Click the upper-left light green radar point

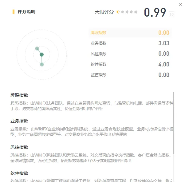point(37,48)
